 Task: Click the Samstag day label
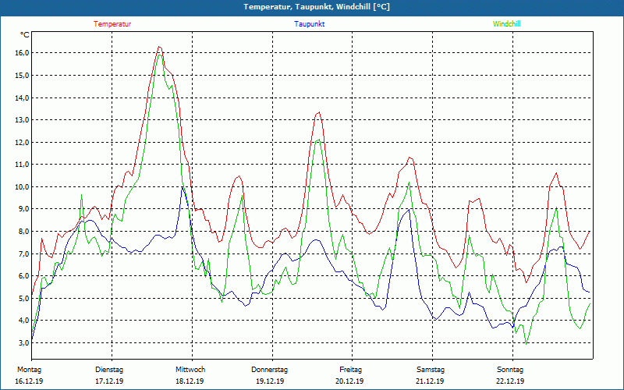click(x=431, y=370)
